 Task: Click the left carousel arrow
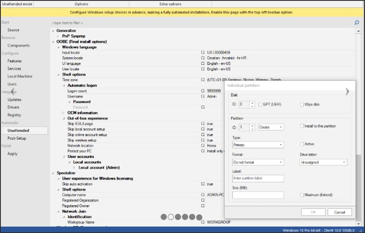[13, 91]
